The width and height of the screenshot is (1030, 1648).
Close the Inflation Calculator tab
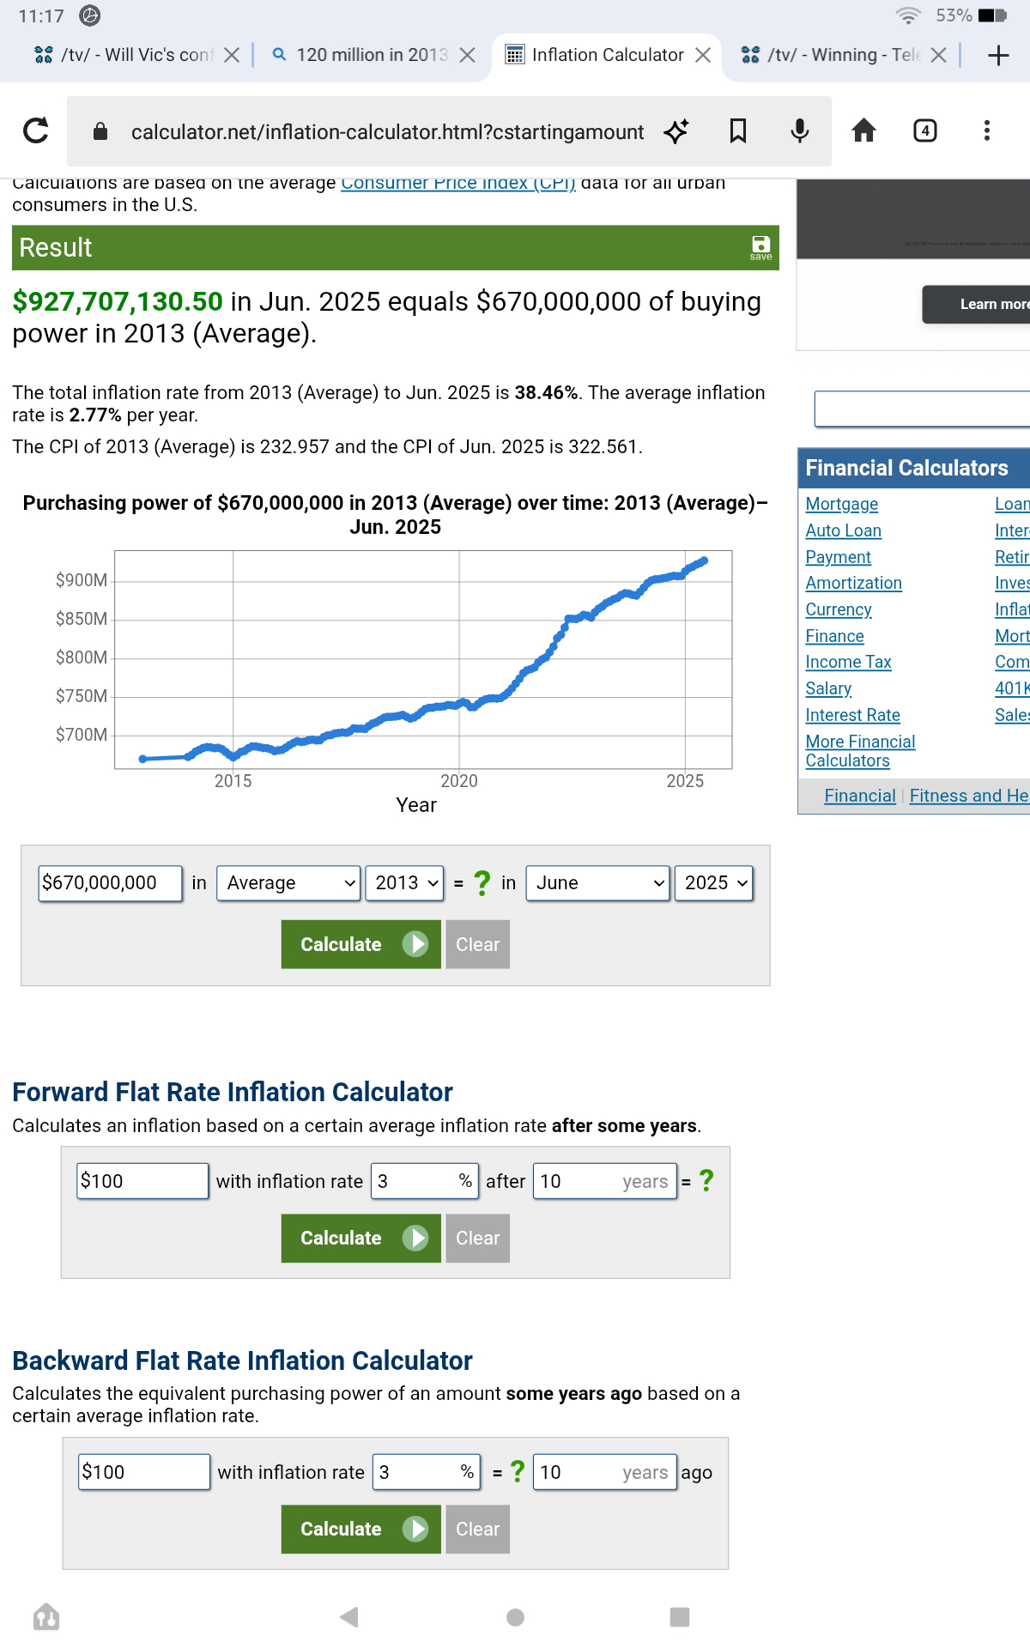pos(703,55)
